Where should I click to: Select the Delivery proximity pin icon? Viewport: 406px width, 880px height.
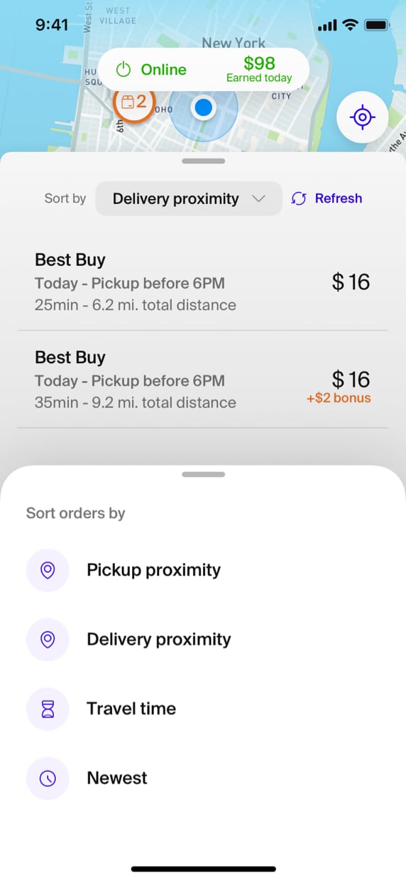(48, 640)
